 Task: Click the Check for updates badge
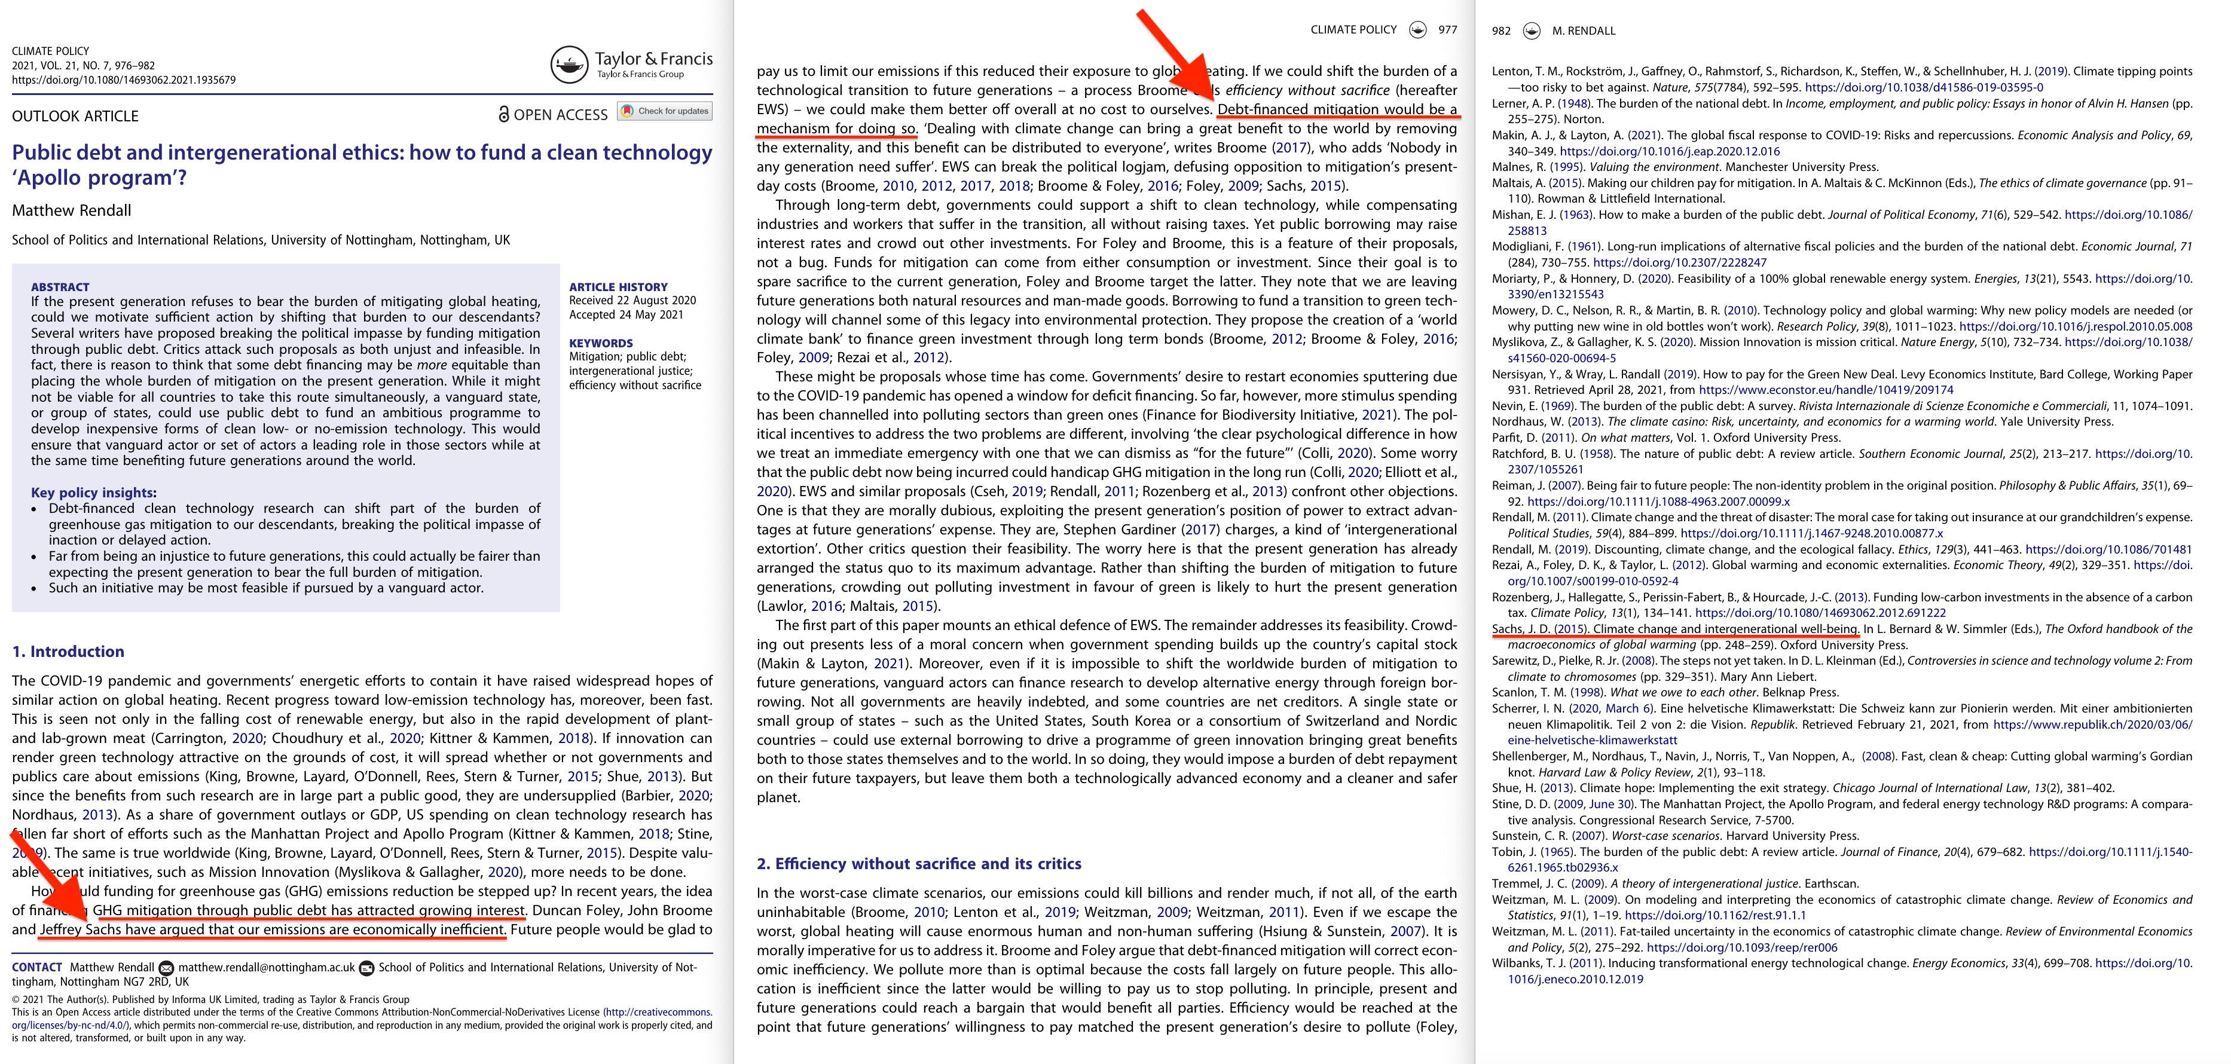tap(664, 111)
